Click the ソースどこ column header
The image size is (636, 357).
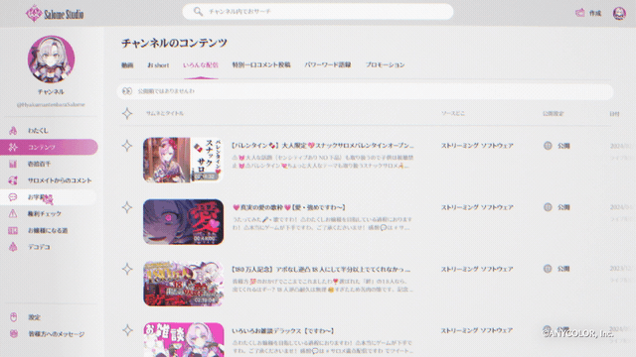tap(453, 113)
